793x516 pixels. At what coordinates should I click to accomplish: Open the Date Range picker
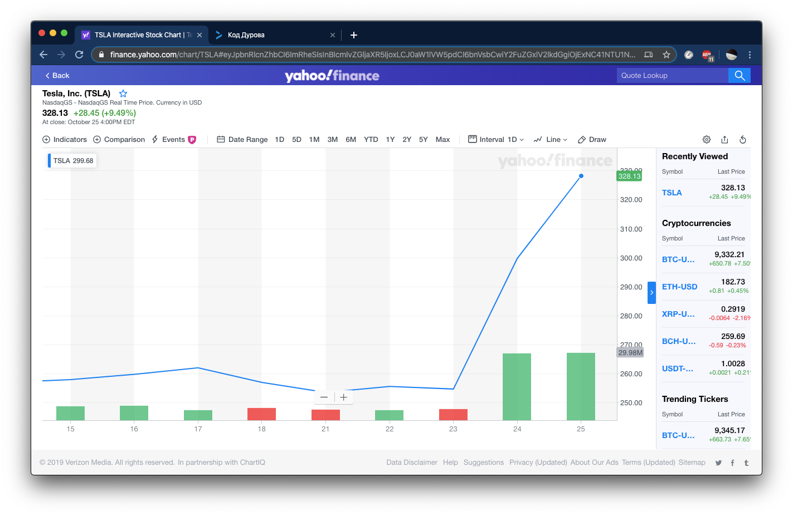pos(242,140)
